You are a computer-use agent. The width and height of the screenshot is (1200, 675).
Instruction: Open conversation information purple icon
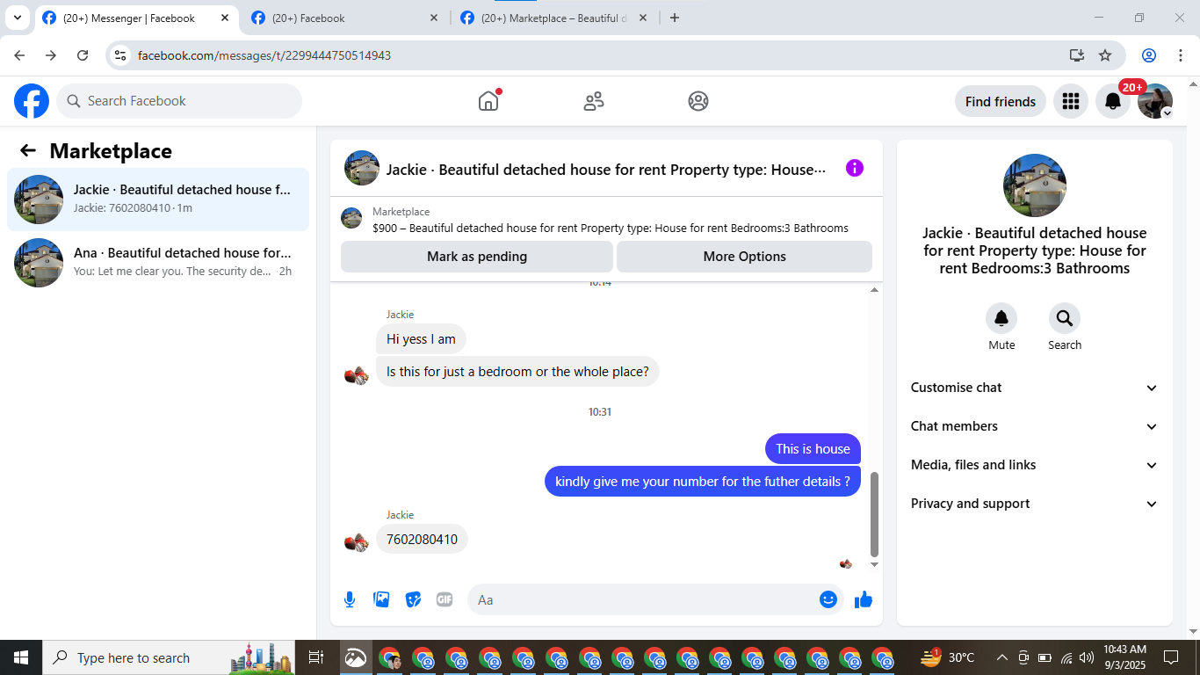pos(855,168)
